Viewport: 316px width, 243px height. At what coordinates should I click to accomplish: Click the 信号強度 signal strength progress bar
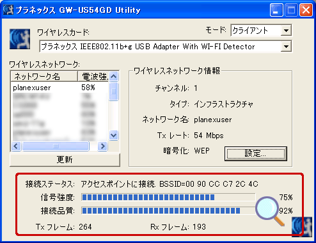pyautogui.click(x=168, y=197)
